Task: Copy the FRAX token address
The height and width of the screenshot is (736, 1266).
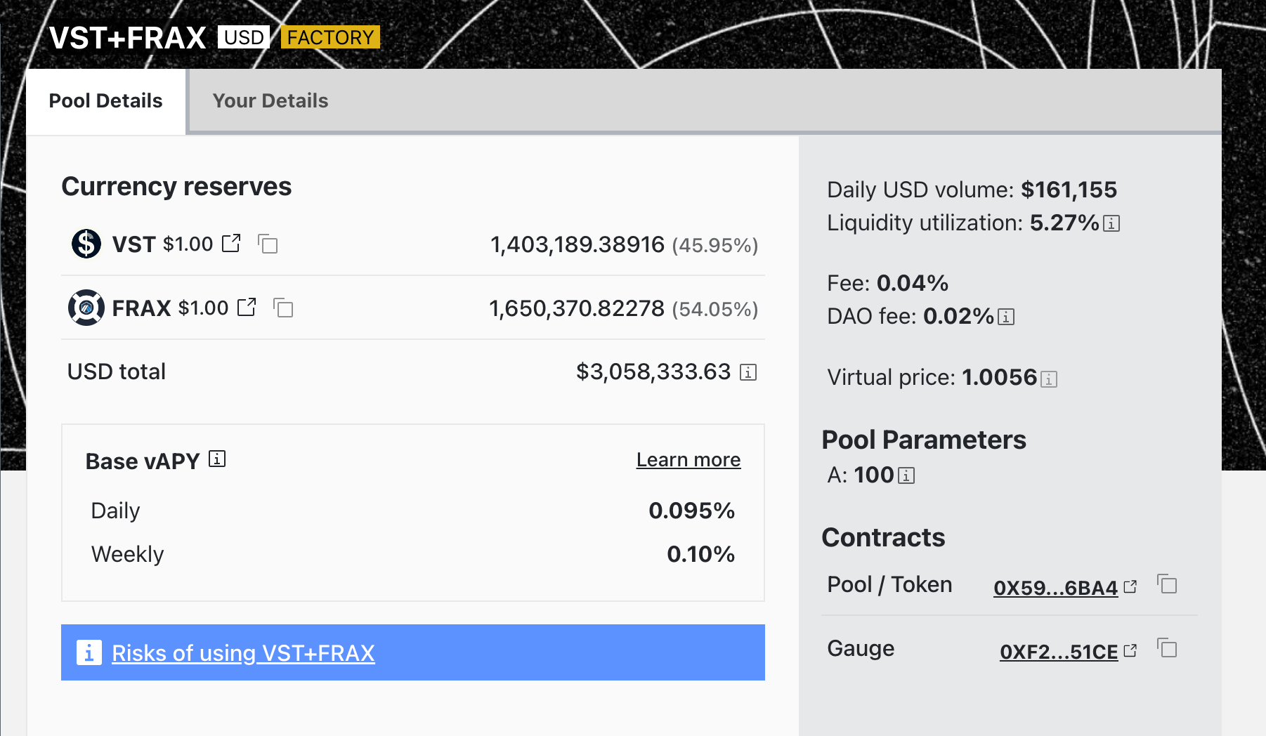Action: 283,308
